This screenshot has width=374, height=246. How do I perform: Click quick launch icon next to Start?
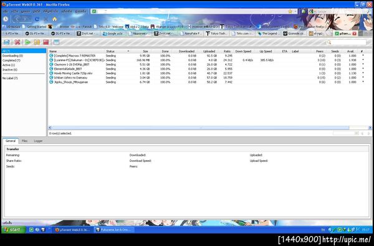(31, 230)
